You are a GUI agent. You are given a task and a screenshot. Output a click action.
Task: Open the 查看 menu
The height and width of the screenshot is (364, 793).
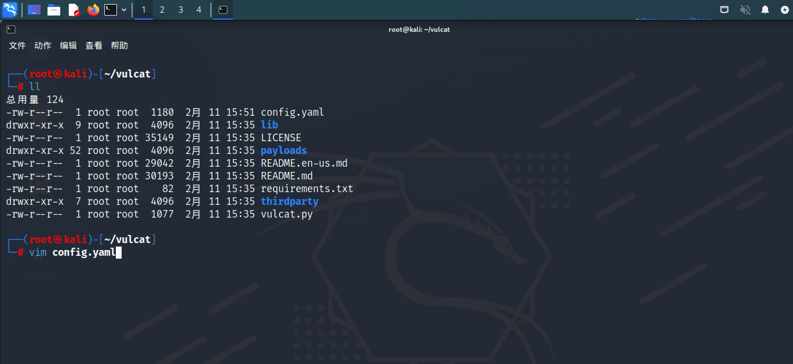click(x=94, y=45)
